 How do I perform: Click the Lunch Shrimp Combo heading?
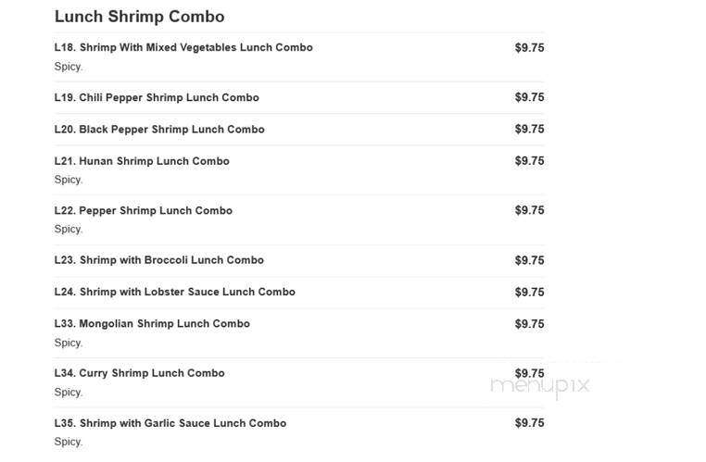[140, 17]
